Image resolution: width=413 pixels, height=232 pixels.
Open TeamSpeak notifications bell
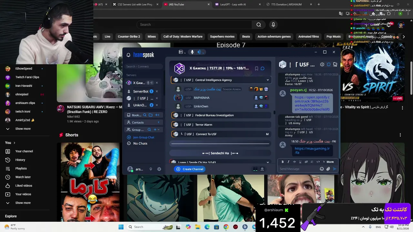tap(128, 55)
